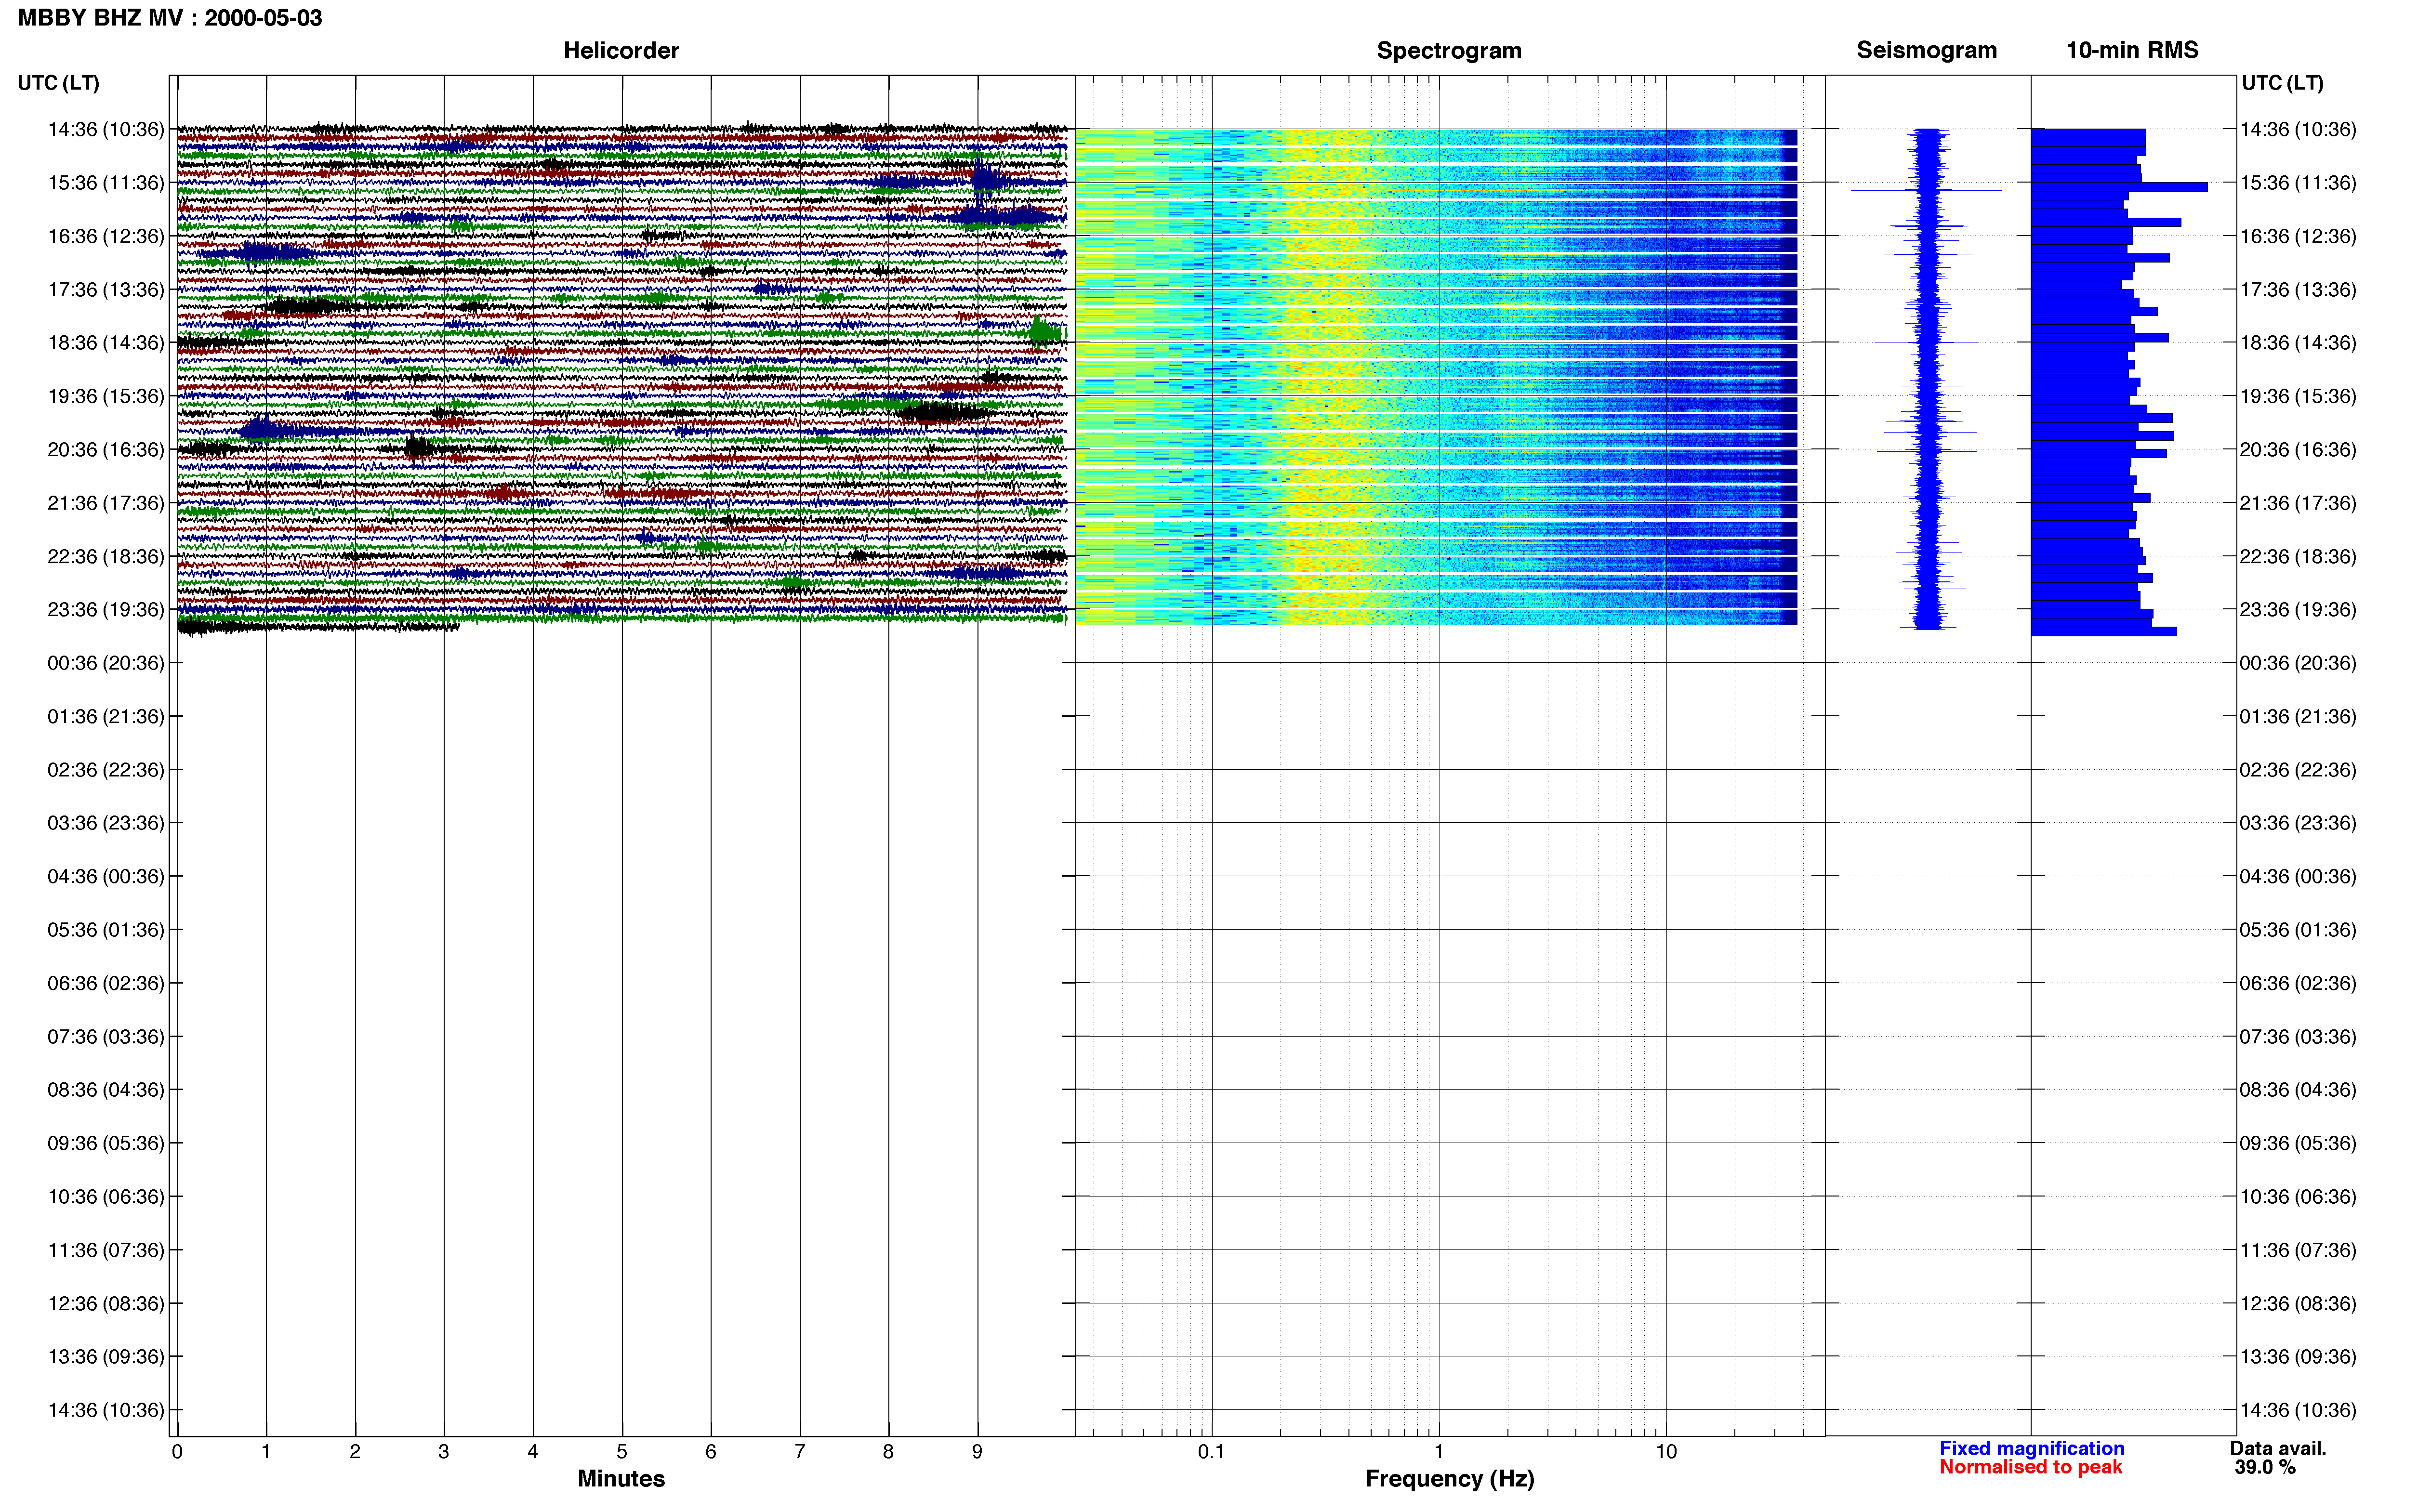Click the '39.0 %' data availability value

(x=2265, y=1468)
